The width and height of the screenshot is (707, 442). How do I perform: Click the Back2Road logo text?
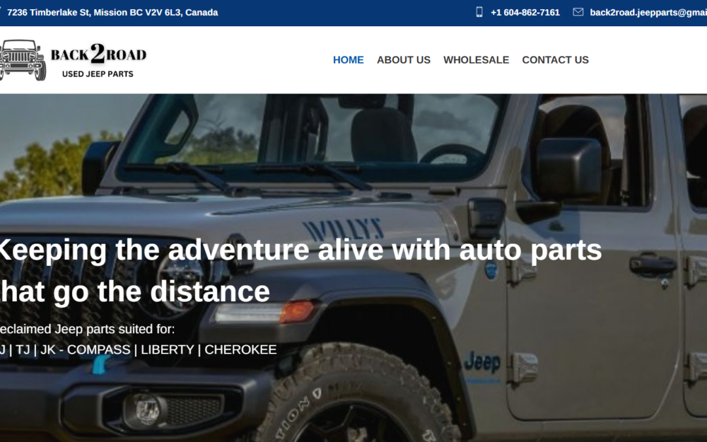[98, 54]
